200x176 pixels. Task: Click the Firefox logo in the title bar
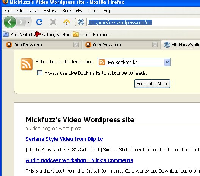(5, 2)
